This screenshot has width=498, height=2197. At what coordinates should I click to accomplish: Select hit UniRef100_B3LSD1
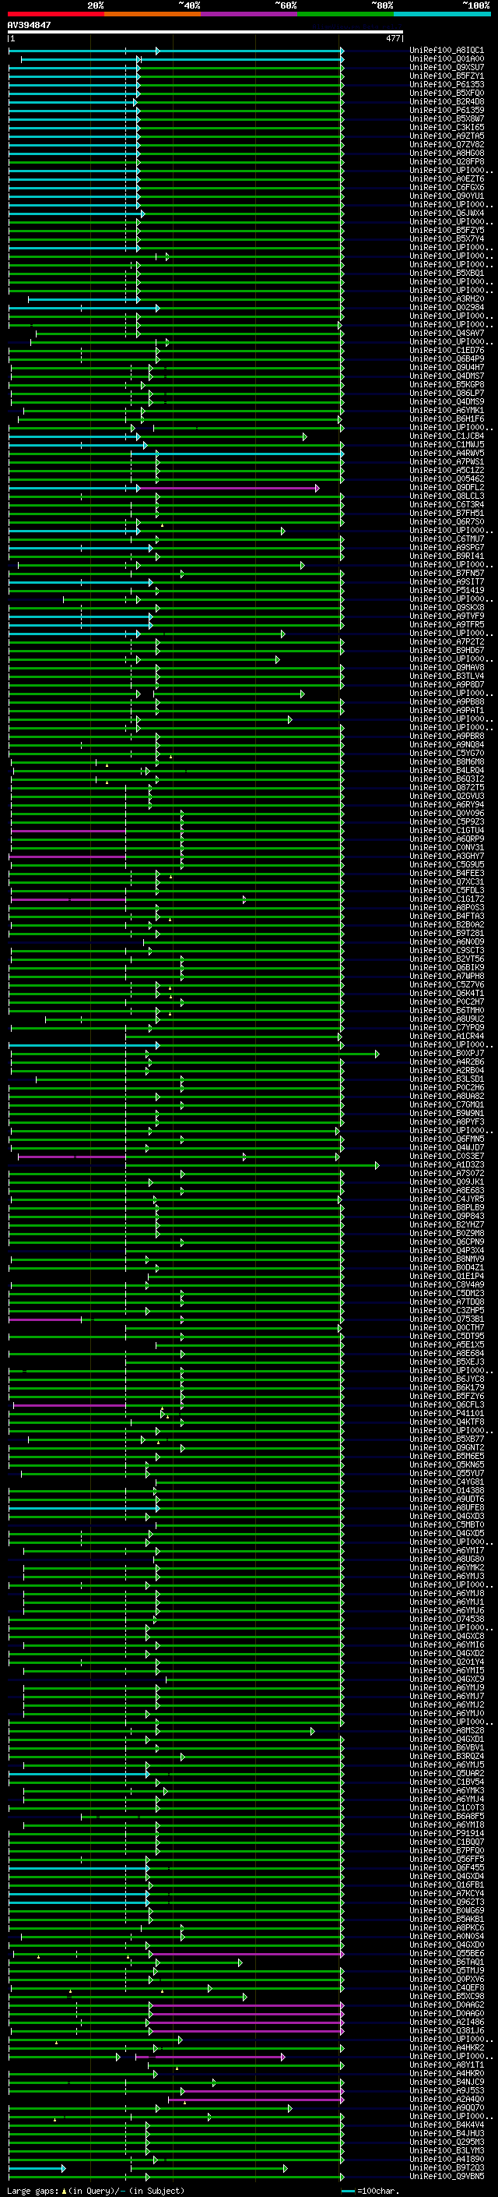point(447,1079)
